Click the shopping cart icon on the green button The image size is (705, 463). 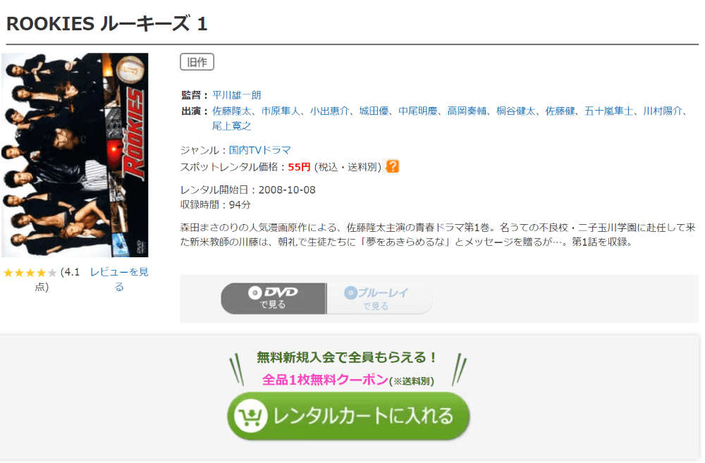click(250, 416)
